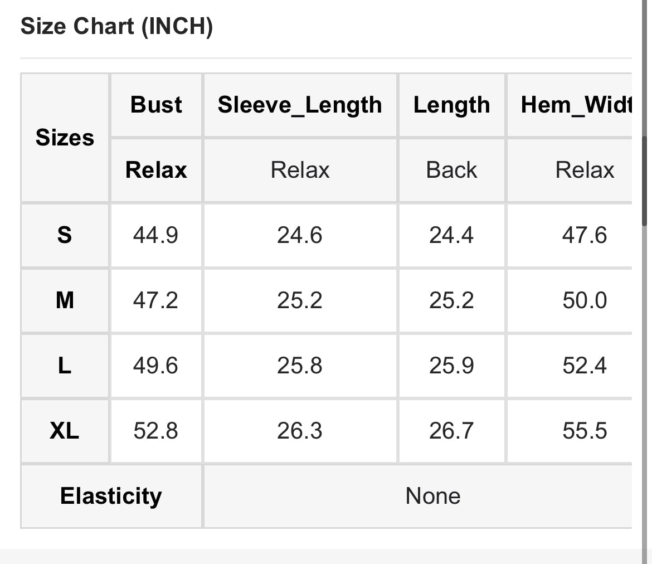The image size is (652, 564).
Task: Select the None value for Elasticity
Action: [x=432, y=496]
